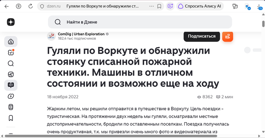Click the horizontal scrollbar left arrow
This screenshot has width=265, height=138.
click(x=2, y=136)
